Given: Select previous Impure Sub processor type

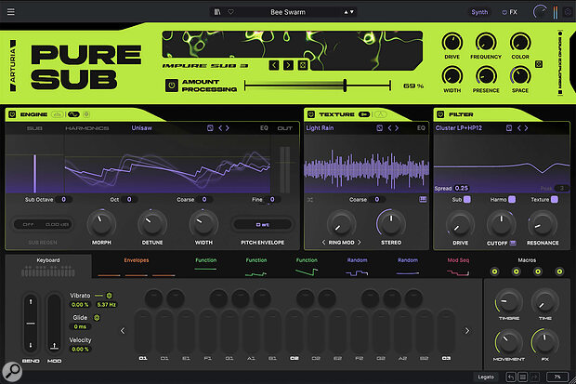Looking at the screenshot, I should coord(274,65).
